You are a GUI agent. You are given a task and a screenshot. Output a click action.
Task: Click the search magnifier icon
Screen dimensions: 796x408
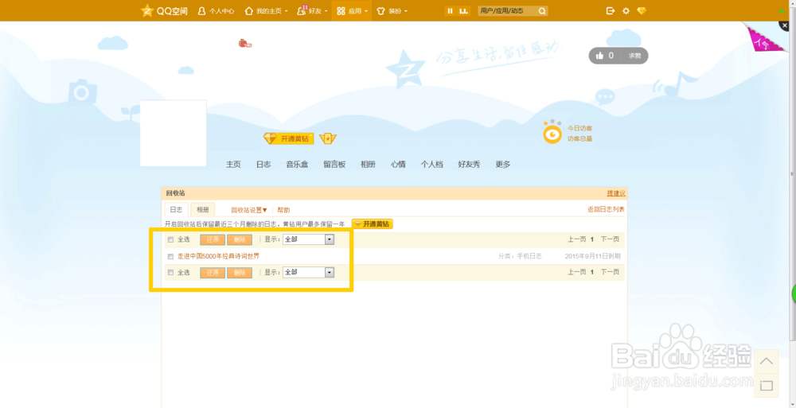pyautogui.click(x=542, y=10)
